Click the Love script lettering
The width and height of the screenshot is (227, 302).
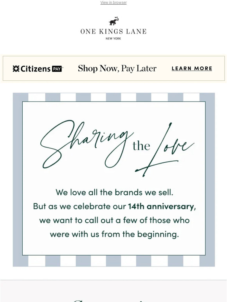pos(165,150)
